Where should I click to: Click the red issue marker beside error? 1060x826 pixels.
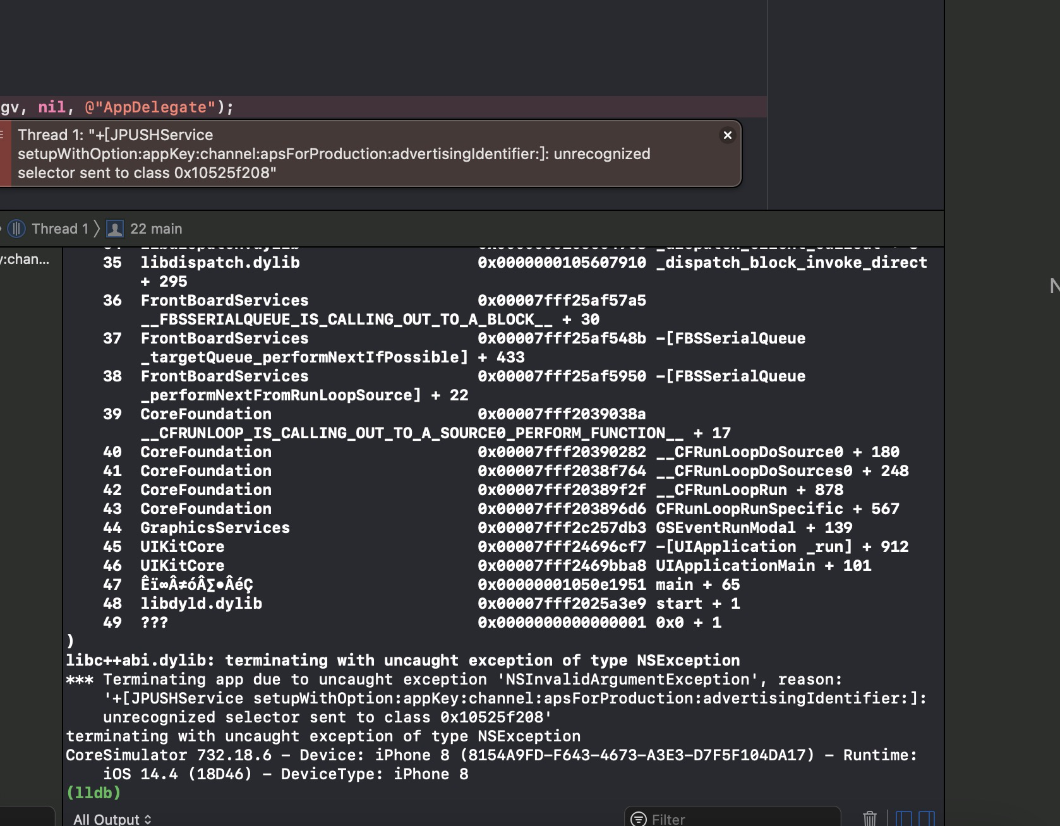tap(4, 153)
